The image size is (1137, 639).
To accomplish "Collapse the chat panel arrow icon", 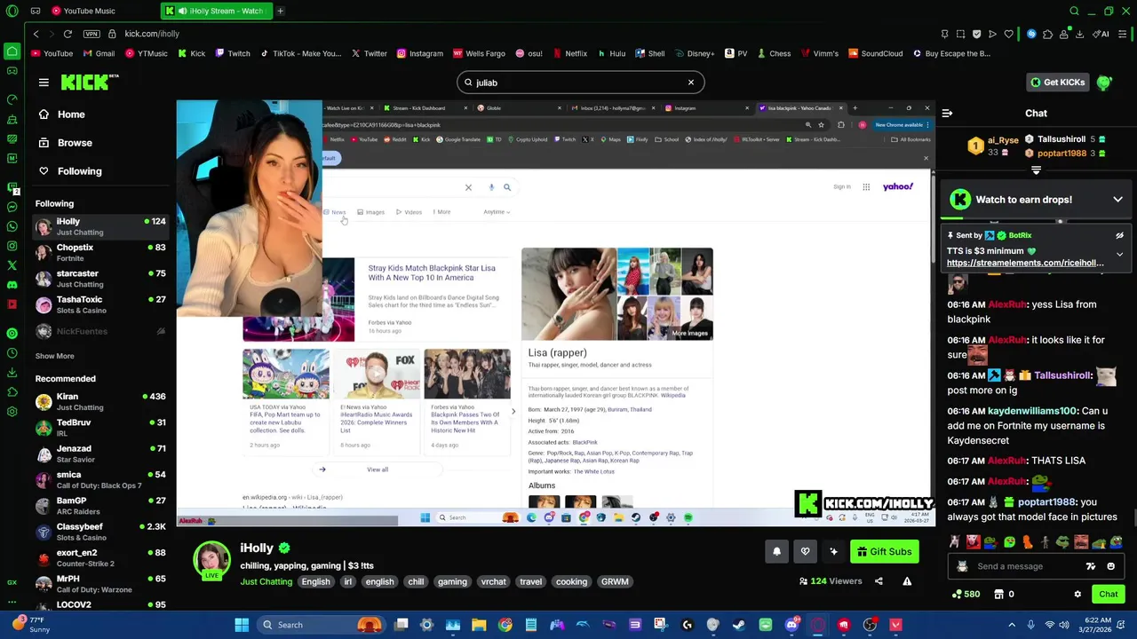I will pyautogui.click(x=947, y=114).
